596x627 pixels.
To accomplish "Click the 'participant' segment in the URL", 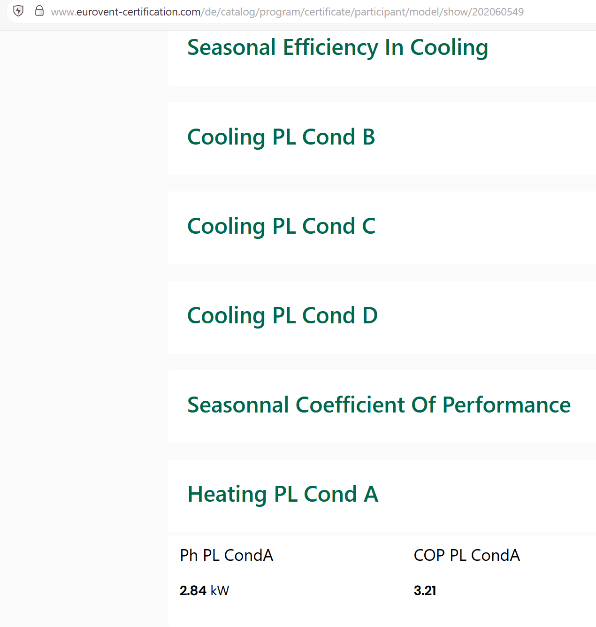I will tap(379, 12).
